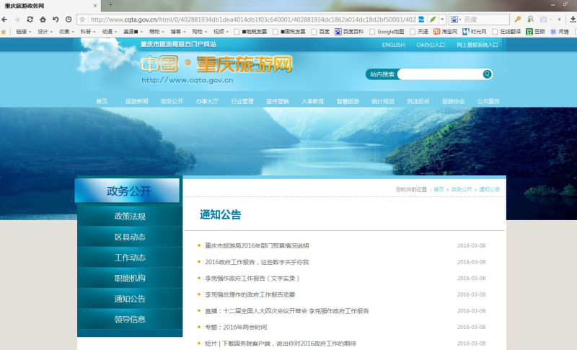Close the 重庆旅游政务网 tab
The image size is (577, 350).
tap(95, 5)
